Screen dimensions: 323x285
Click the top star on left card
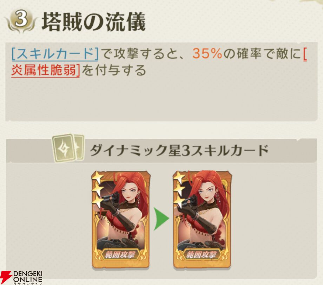[x=97, y=177]
